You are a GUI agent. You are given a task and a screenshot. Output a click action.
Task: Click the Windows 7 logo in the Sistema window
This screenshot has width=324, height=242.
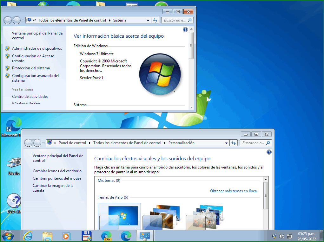[160, 74]
